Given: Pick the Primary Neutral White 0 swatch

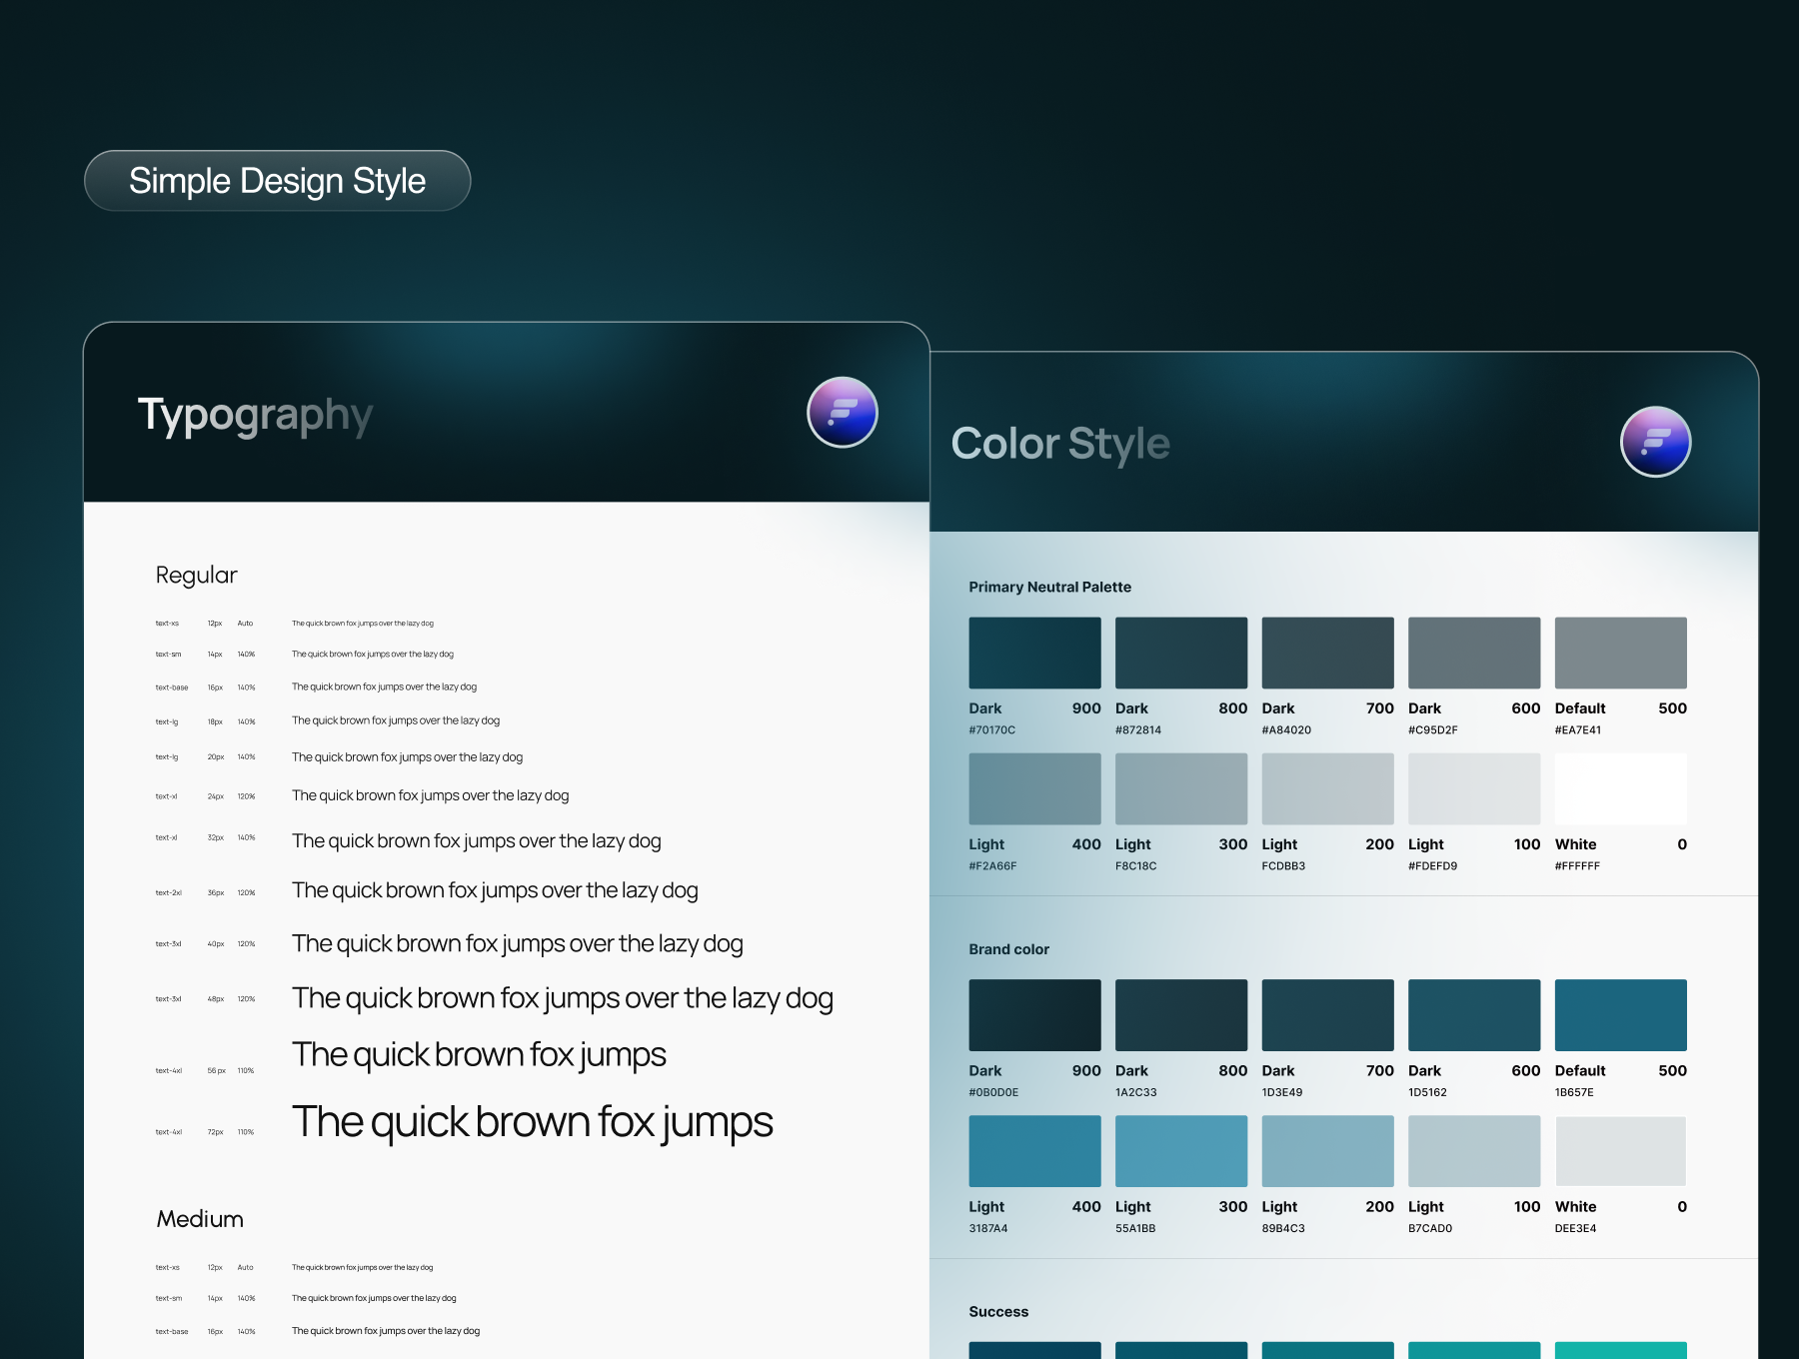Looking at the screenshot, I should pos(1620,788).
